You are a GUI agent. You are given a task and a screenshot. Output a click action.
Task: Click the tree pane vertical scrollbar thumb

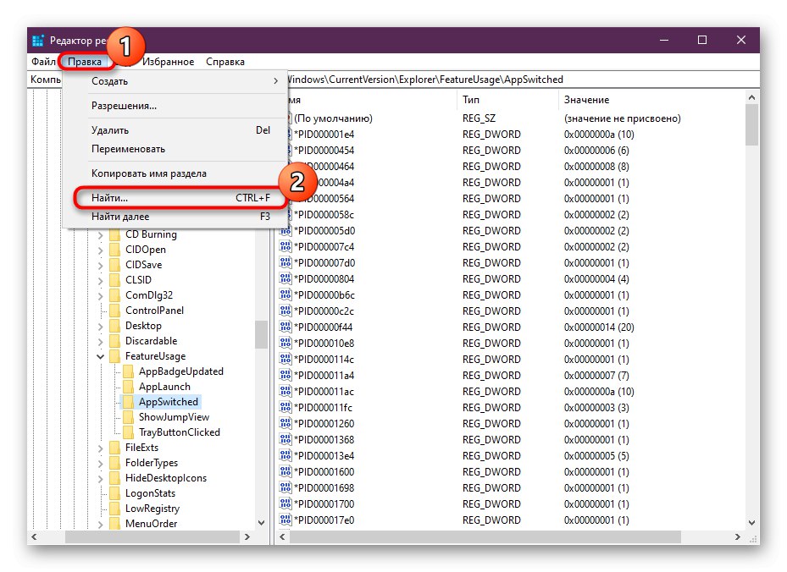click(261, 334)
